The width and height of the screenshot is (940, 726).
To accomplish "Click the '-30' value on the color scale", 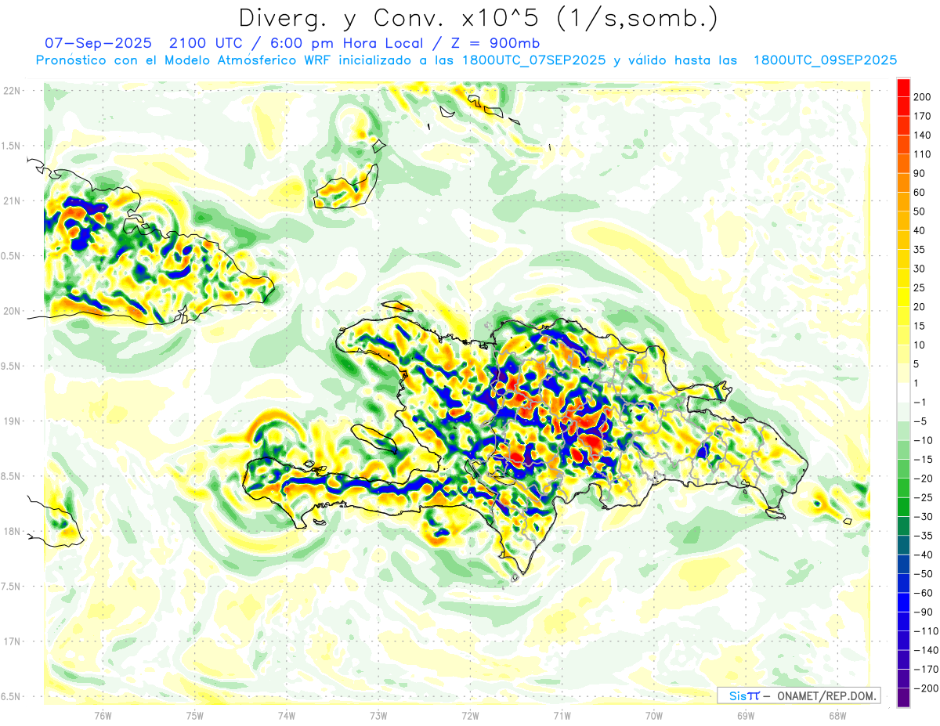I will click(x=924, y=516).
